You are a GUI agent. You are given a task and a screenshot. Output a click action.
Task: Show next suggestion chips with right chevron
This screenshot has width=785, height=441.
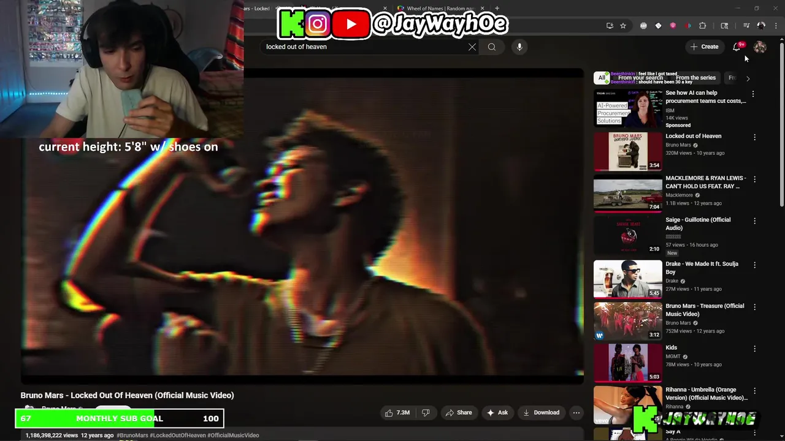coord(748,78)
